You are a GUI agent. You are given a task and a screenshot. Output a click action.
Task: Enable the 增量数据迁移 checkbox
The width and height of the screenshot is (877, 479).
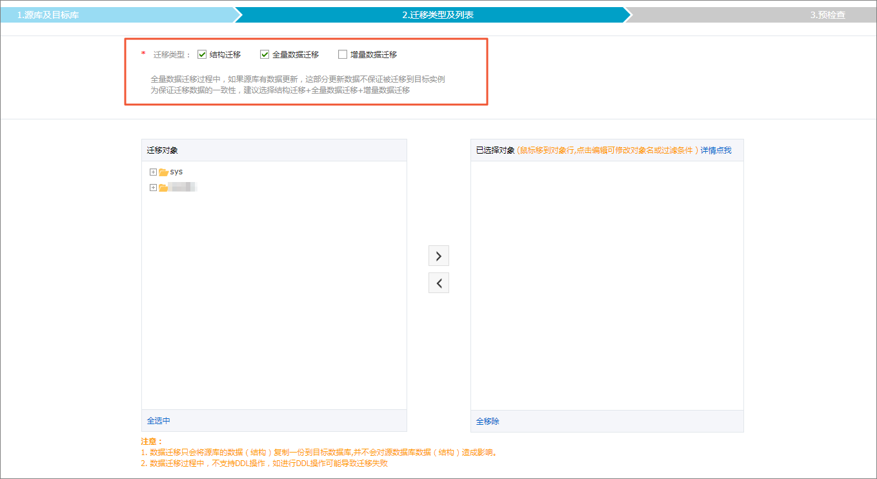coord(343,55)
